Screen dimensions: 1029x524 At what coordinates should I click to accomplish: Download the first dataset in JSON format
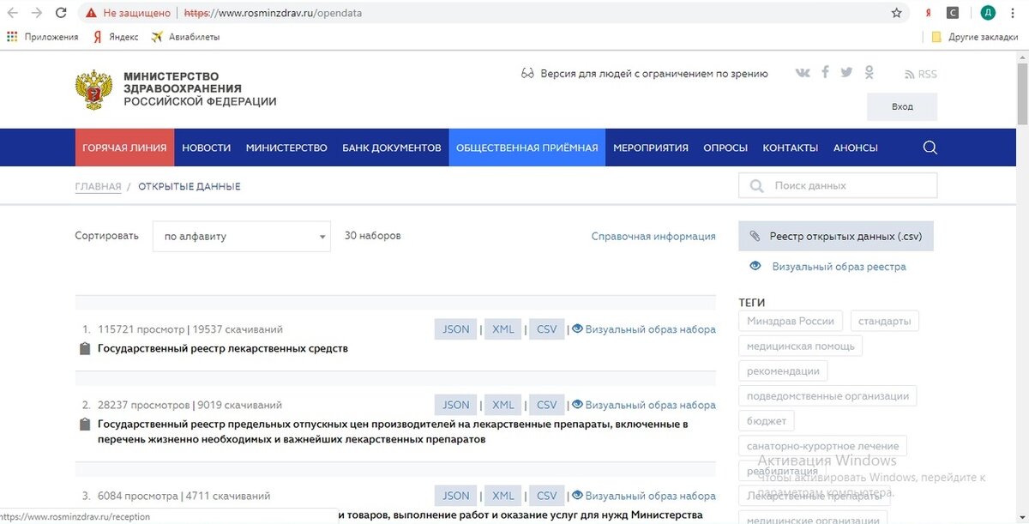pyautogui.click(x=455, y=328)
